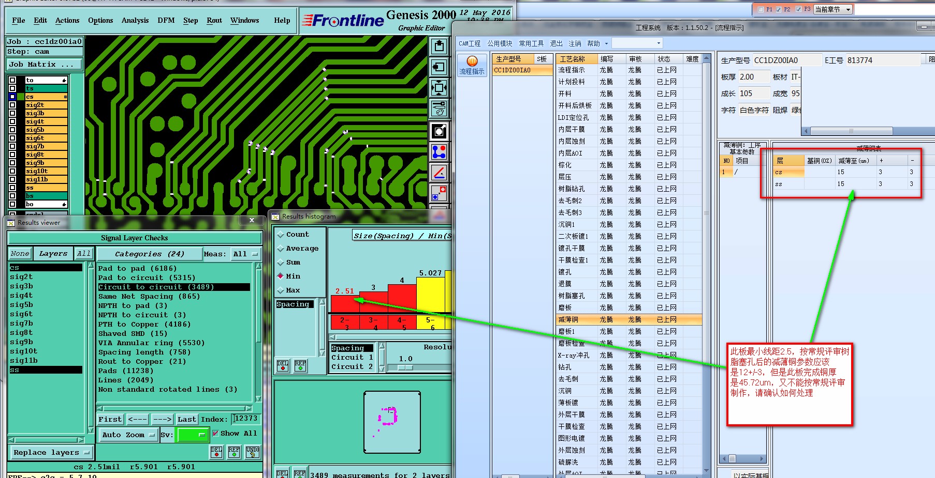Click the next arrow ---> button
Screen dimensions: 935x478
[x=162, y=419]
